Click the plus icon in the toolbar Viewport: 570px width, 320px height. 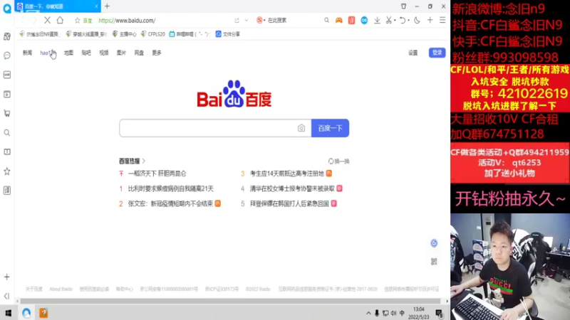coord(430,21)
